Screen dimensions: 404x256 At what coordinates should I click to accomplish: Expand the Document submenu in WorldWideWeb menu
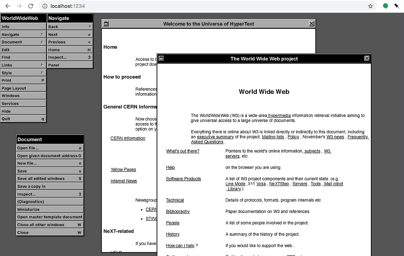23,42
